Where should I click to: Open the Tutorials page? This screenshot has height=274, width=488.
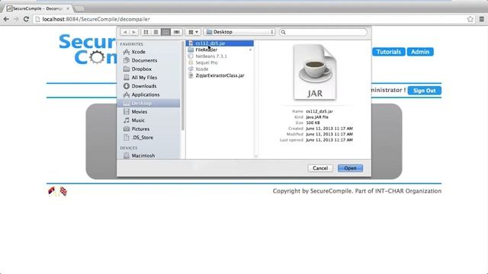389,52
